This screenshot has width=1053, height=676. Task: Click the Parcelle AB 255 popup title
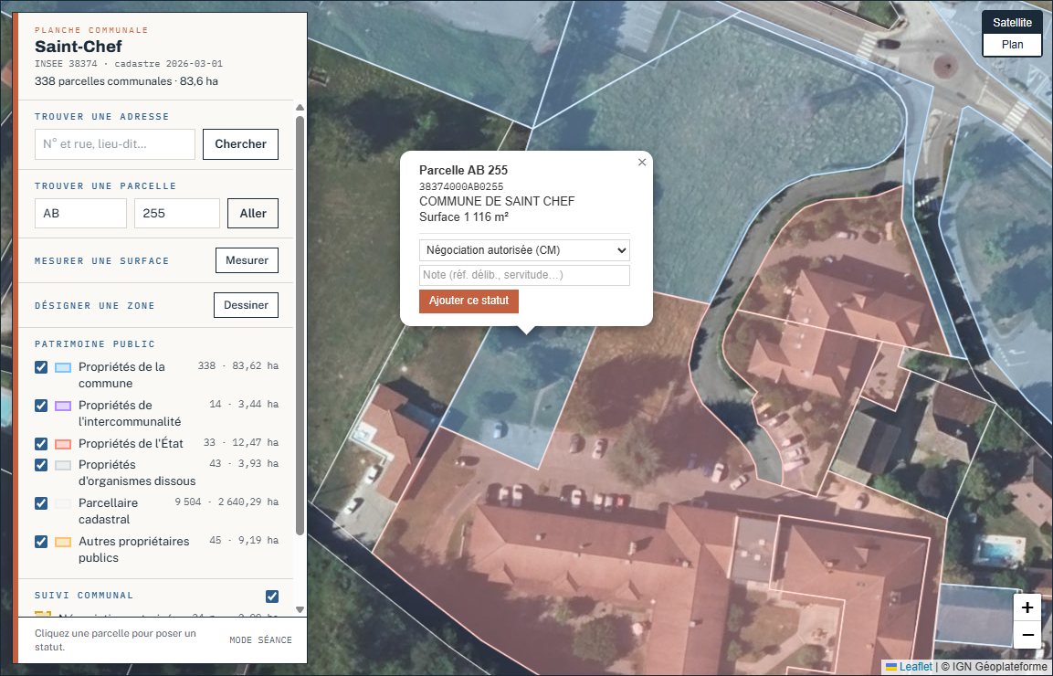click(463, 170)
